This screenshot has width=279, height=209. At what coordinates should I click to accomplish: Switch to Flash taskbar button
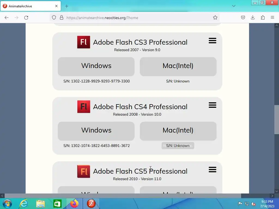click(x=91, y=204)
